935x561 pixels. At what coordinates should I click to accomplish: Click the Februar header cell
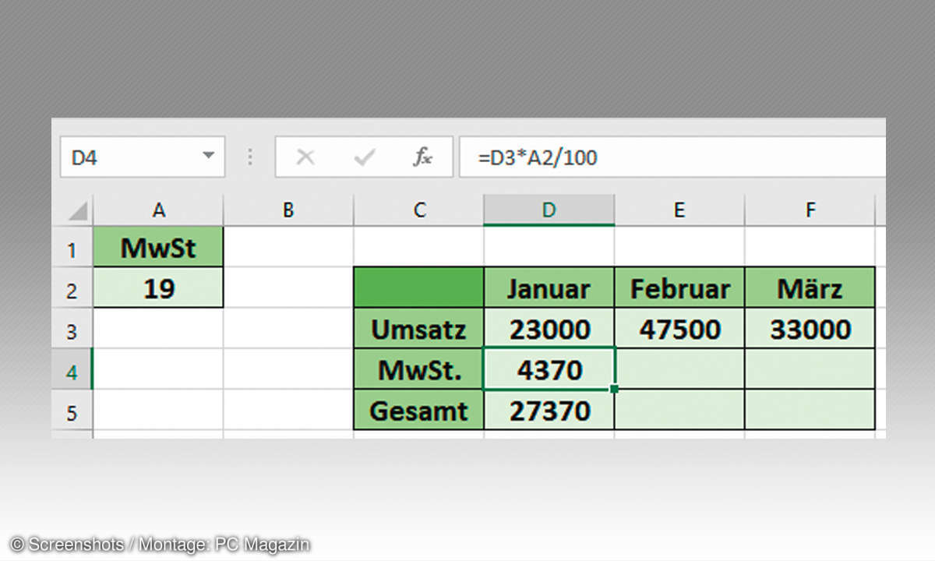click(x=679, y=288)
